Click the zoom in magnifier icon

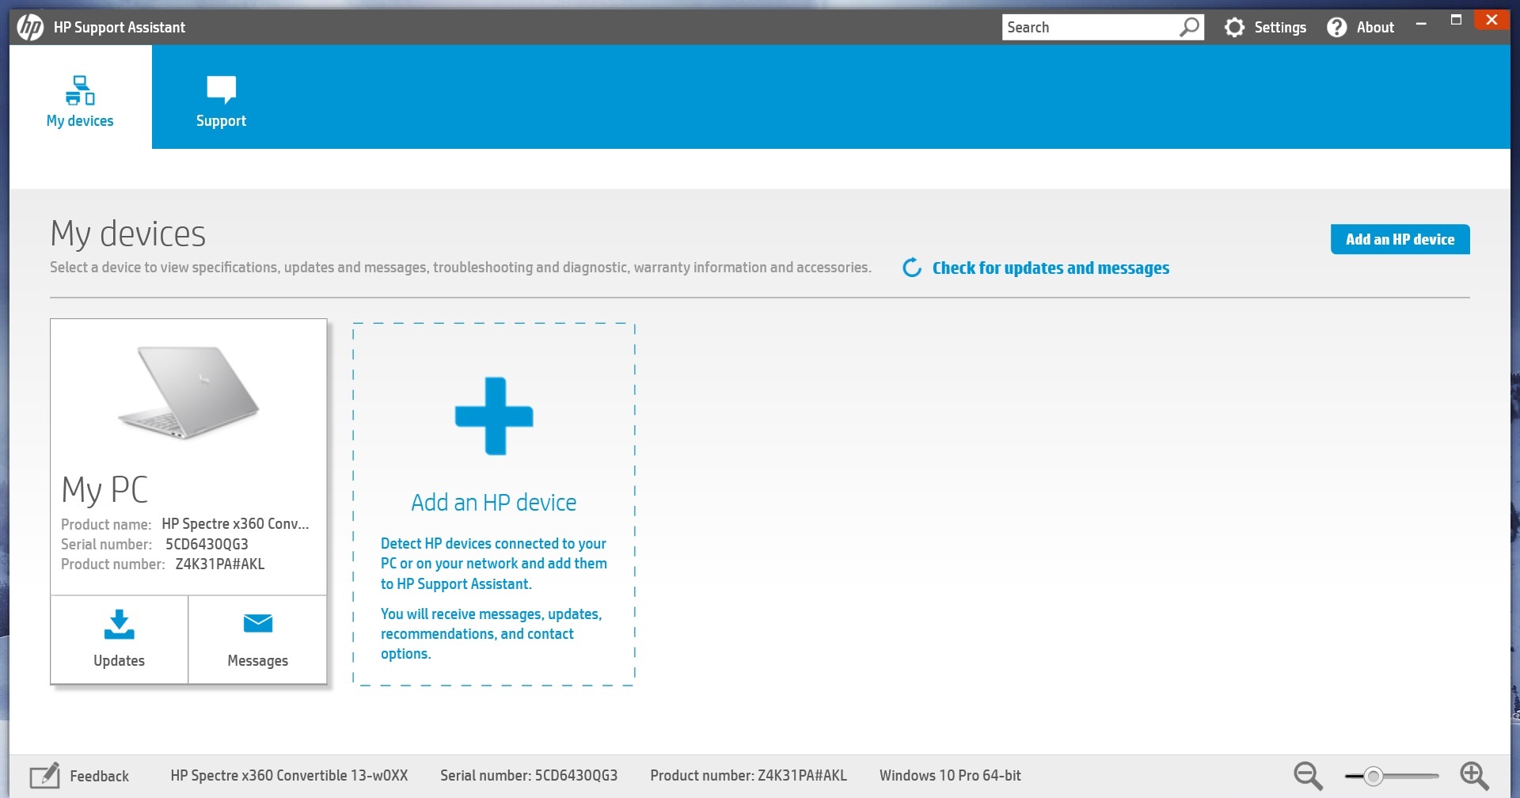(1474, 776)
